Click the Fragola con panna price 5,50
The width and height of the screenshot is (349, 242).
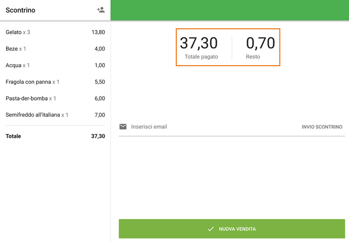point(99,82)
